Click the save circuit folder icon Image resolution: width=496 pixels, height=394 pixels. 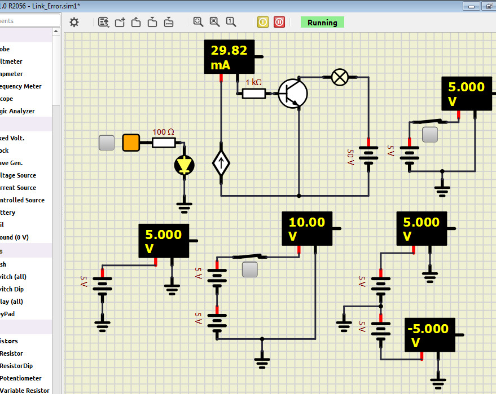152,23
